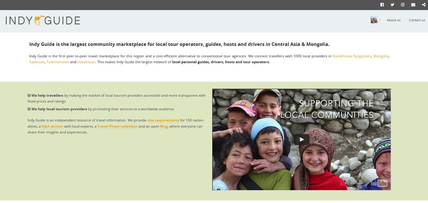Expand the arrow beside the user avatar
Viewport: 428px width, 203px height.
380,20
